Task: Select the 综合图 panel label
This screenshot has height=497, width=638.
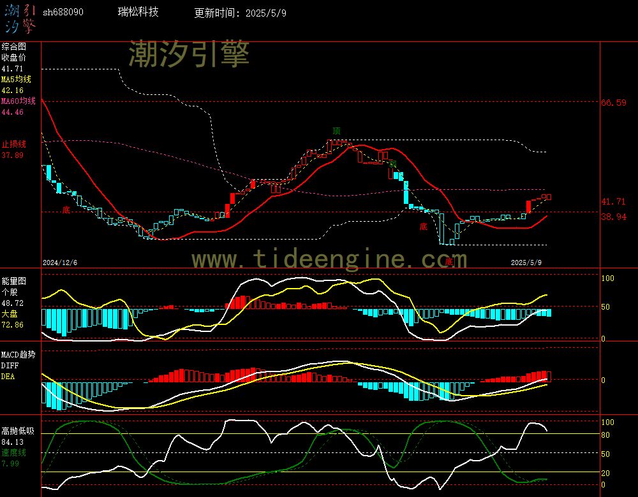Action: [13, 47]
